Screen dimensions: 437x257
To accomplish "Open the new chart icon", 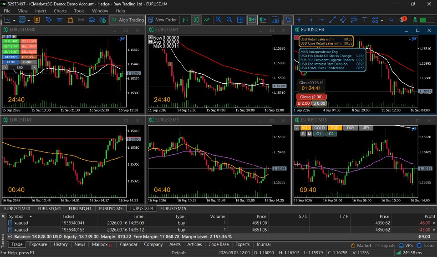I will 7,20.
